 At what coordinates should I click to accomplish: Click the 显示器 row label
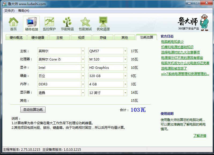click(x=26, y=92)
